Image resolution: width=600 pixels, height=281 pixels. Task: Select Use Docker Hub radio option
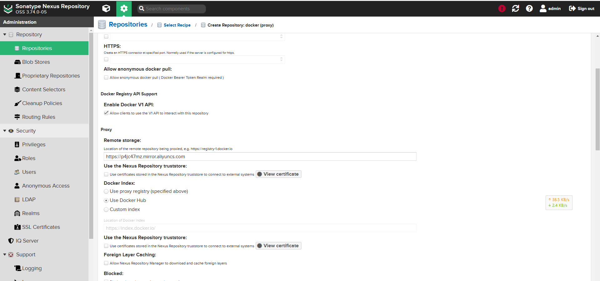(106, 200)
